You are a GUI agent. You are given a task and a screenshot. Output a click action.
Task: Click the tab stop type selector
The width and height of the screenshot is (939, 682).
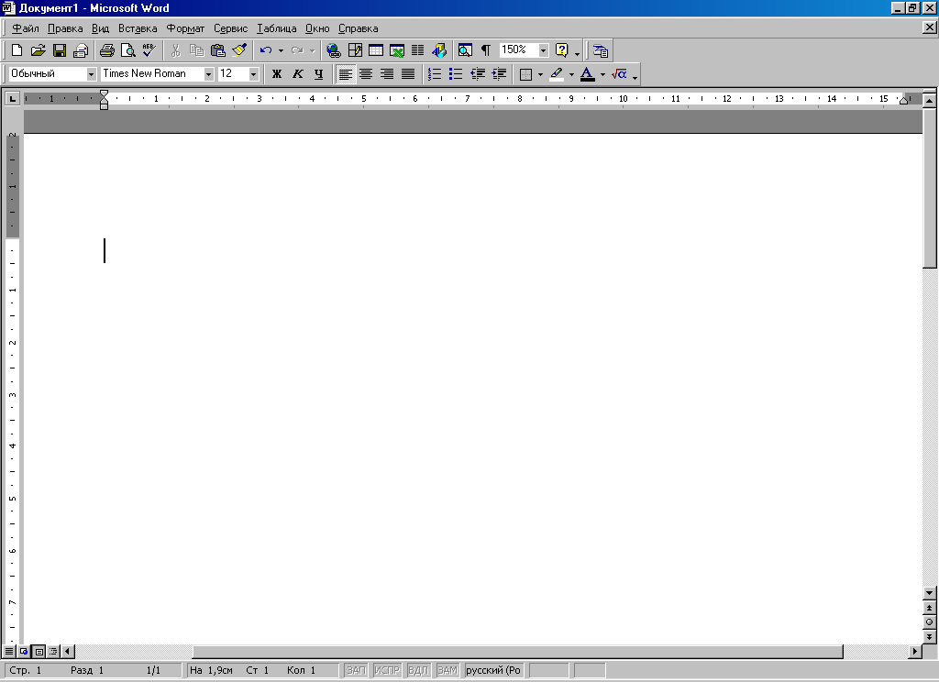tap(12, 98)
